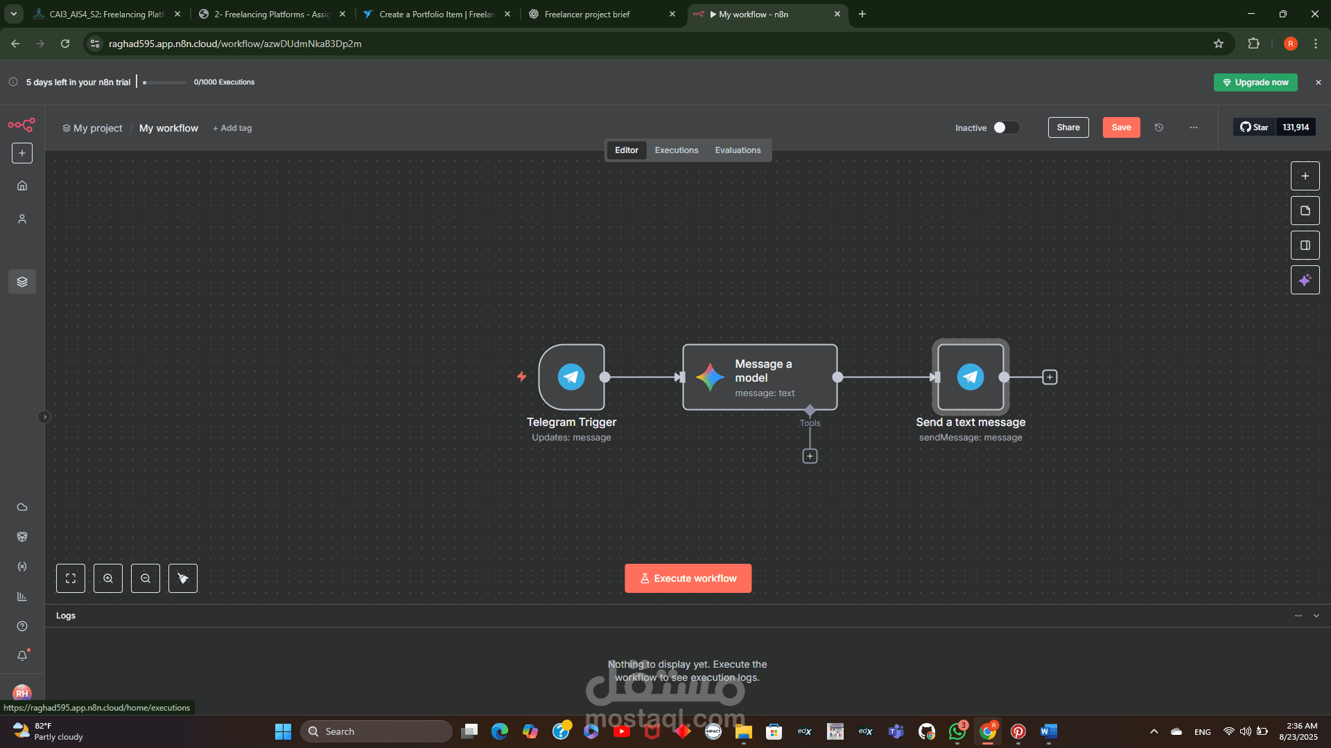The height and width of the screenshot is (748, 1331).
Task: Click the My workflow name to rename
Action: click(168, 128)
